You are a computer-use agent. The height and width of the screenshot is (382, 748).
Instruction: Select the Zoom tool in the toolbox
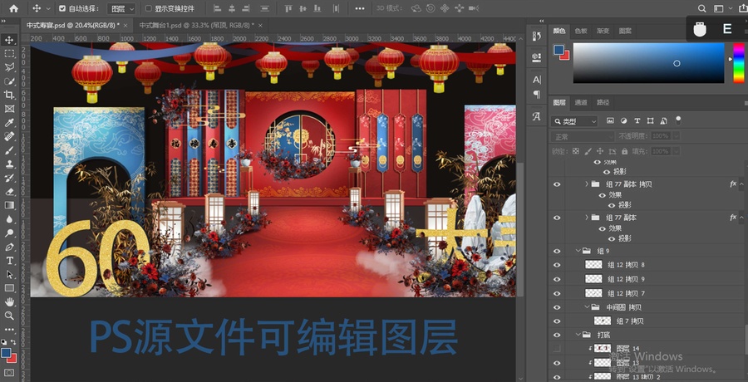click(x=9, y=316)
